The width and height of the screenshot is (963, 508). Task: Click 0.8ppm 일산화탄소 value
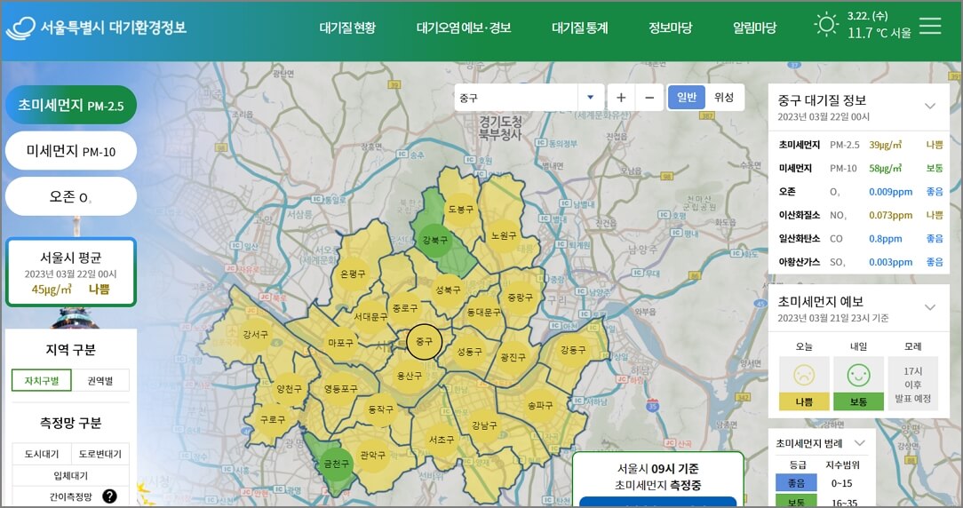(885, 238)
